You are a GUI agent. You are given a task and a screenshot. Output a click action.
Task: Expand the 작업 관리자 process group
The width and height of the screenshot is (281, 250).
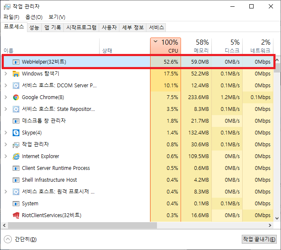pyautogui.click(x=6, y=145)
